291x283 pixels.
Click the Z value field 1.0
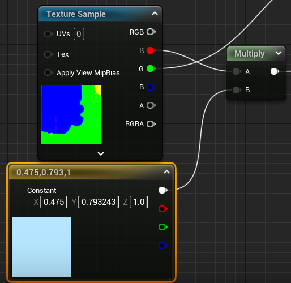tap(139, 202)
